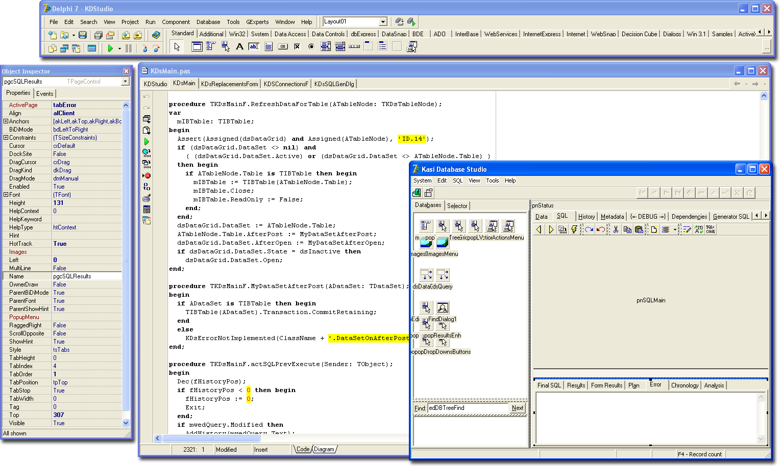Click the edDBTreeFind search field
Viewport: 781px width, 467px height.
[x=468, y=408]
